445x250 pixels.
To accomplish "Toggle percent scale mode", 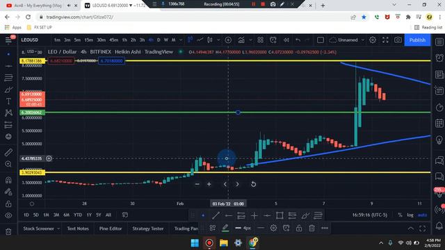I will click(x=400, y=215).
